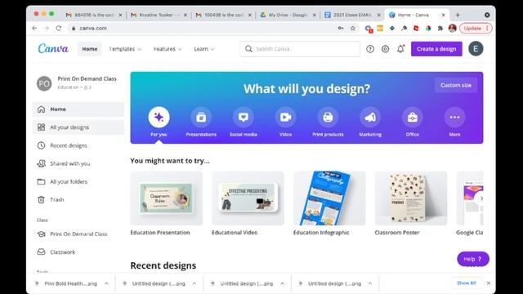The image size is (523, 294).
Task: Close the downloads bar
Action: (x=489, y=283)
